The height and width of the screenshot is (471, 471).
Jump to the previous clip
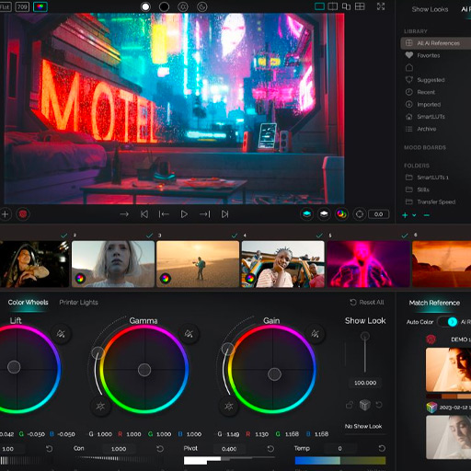144,214
